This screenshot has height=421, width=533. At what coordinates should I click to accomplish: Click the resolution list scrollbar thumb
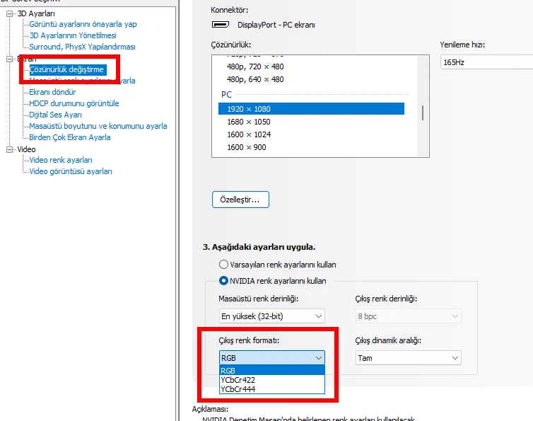tap(423, 113)
